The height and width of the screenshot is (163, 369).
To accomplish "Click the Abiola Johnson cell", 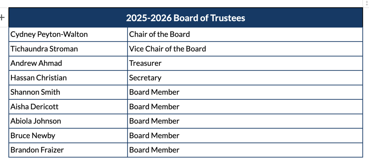I will [x=68, y=121].
